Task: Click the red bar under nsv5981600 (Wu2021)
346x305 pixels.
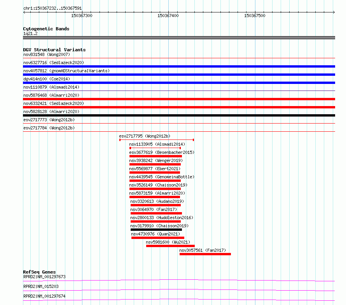Action: 170,246
